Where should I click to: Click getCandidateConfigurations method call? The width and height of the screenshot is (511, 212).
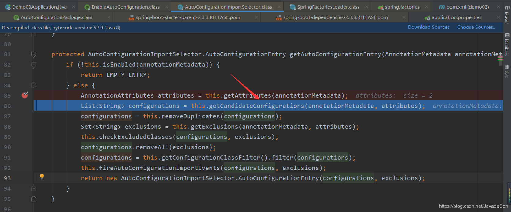[x=257, y=106]
